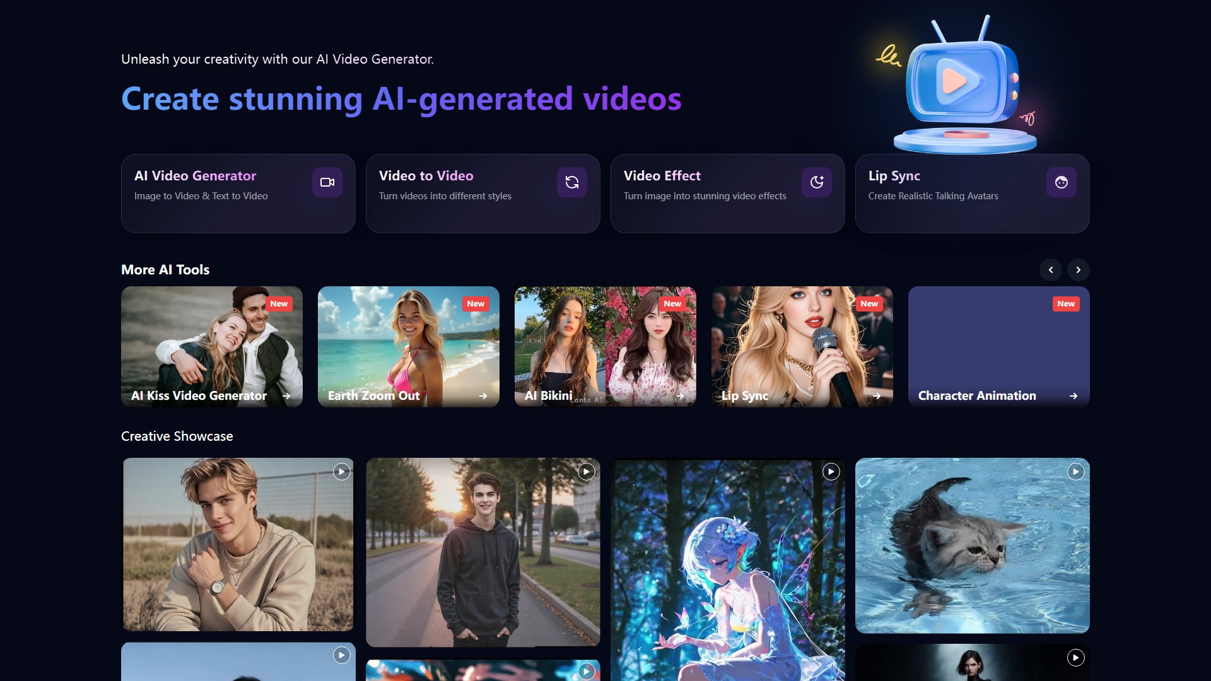This screenshot has width=1211, height=681.
Task: Click the sparkle icon on Video Effect card
Action: (x=816, y=182)
